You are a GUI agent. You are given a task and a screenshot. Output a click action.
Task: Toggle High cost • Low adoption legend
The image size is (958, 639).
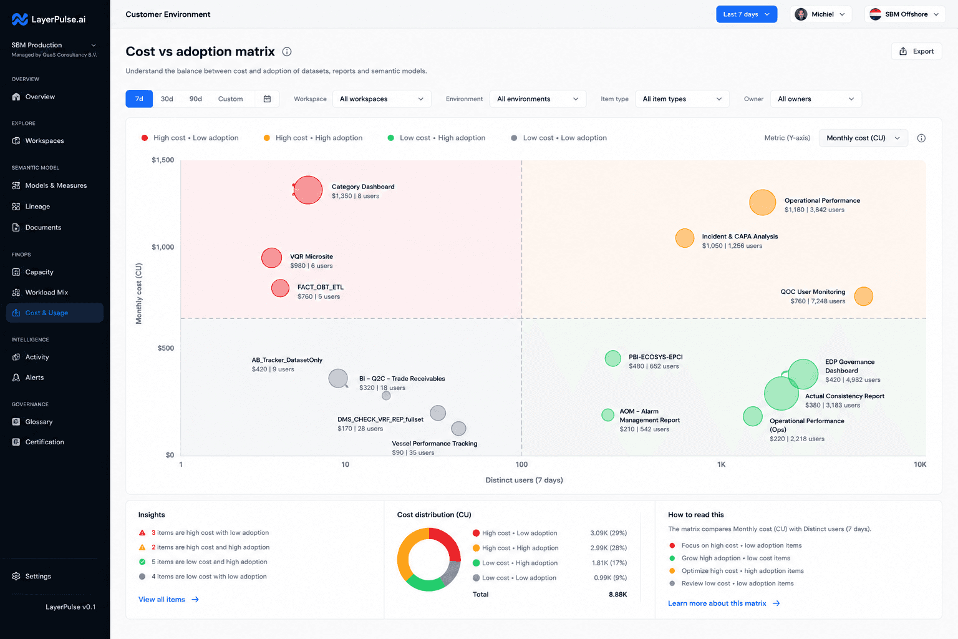[190, 138]
